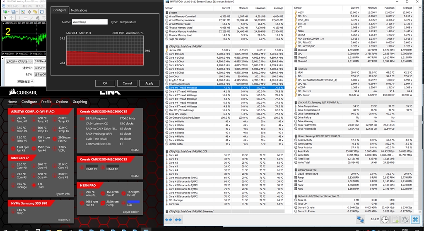This screenshot has width=424, height=231.
Task: Select MetaTrader crosshair cursor tool
Action: [x=12, y=18]
